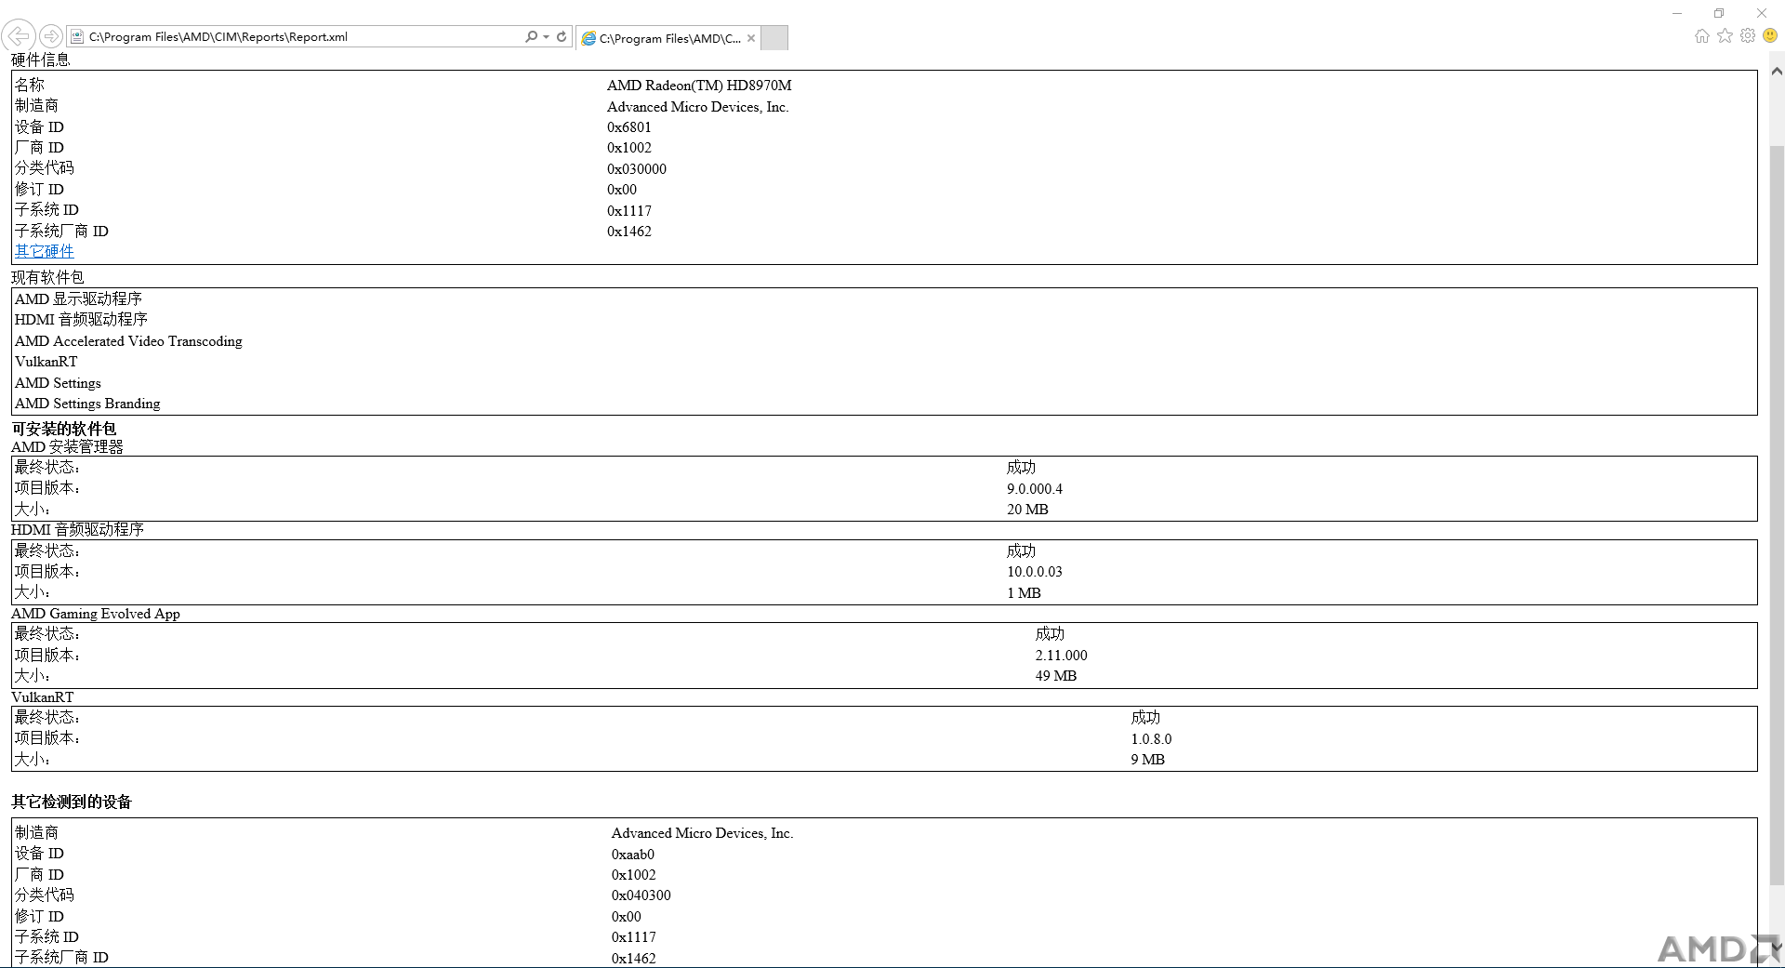
Task: Go back with the browser Back arrow
Action: click(19, 36)
